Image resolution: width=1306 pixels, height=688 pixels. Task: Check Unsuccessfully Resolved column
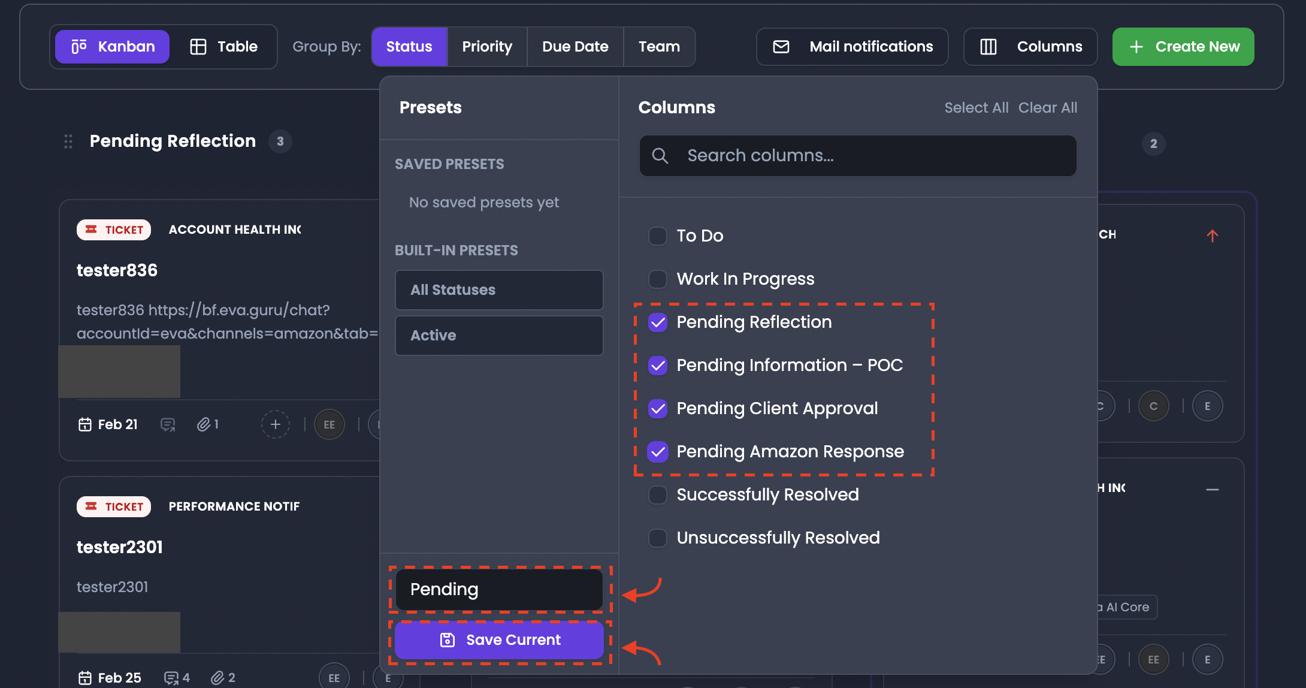(x=658, y=538)
